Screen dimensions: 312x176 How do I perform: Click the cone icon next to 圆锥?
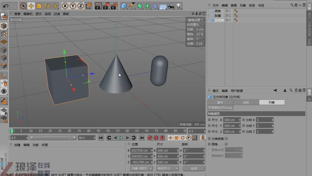coord(212,11)
